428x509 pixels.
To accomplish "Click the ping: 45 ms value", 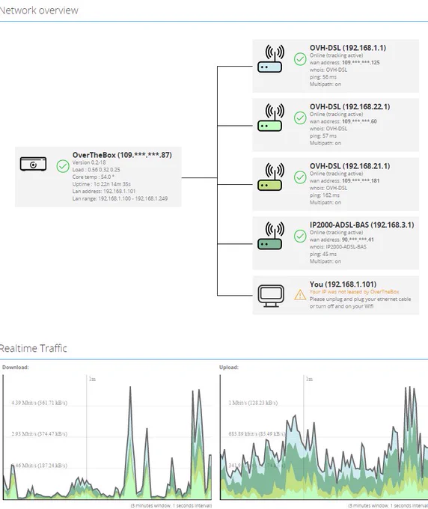I will (x=322, y=254).
